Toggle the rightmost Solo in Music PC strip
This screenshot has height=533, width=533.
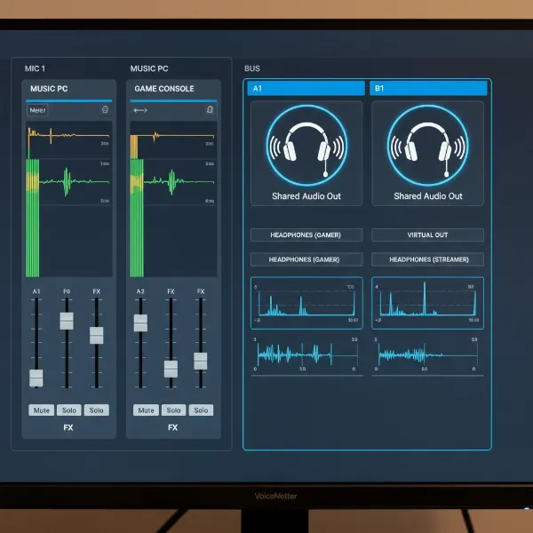coord(96,410)
